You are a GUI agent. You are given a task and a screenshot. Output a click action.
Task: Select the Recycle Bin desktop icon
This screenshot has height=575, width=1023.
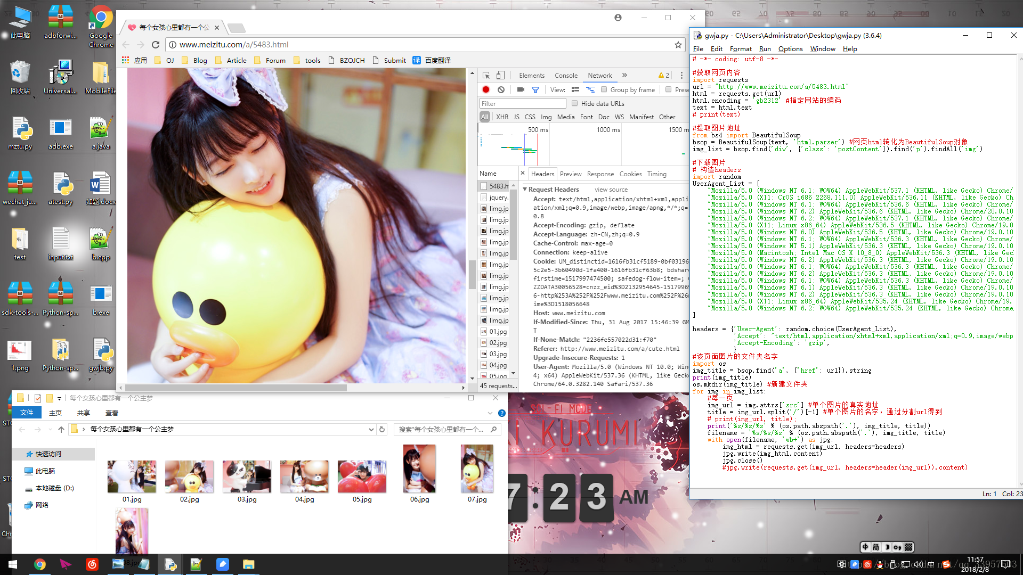pos(20,78)
